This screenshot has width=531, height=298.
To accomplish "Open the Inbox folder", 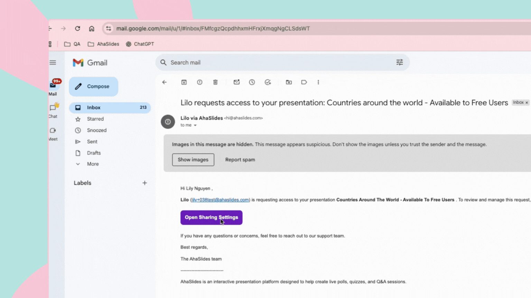I will coord(110,108).
